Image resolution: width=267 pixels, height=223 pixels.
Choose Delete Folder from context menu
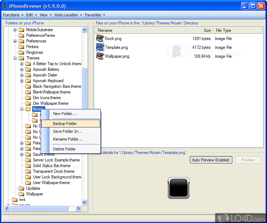pyautogui.click(x=71, y=149)
